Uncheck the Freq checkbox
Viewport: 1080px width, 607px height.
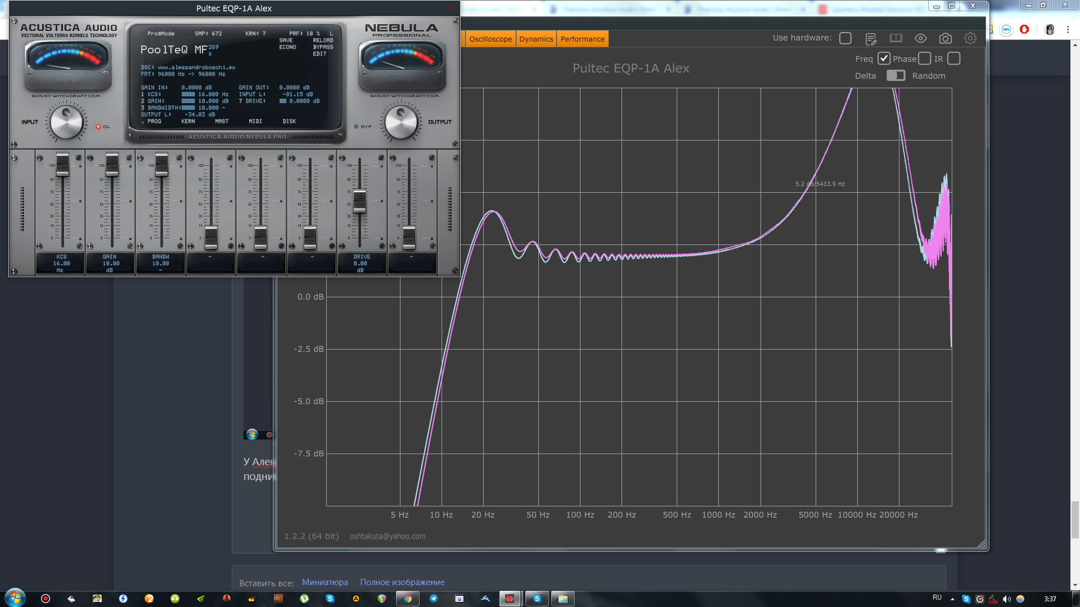click(x=884, y=58)
